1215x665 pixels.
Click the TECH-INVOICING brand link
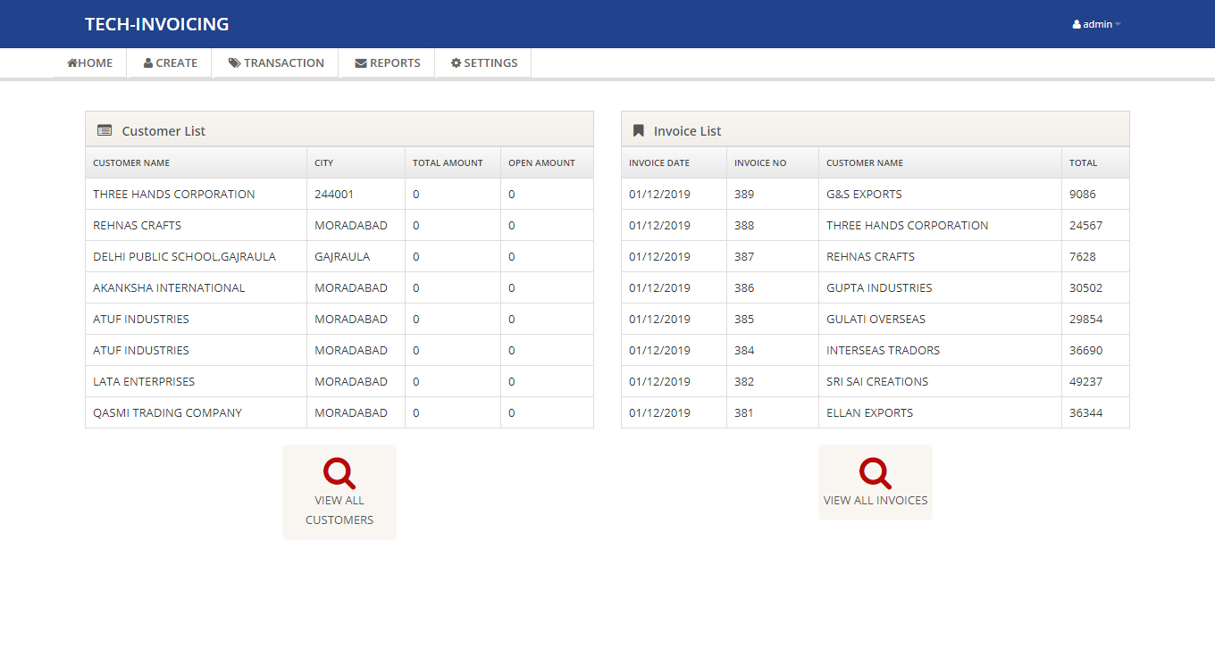157,24
